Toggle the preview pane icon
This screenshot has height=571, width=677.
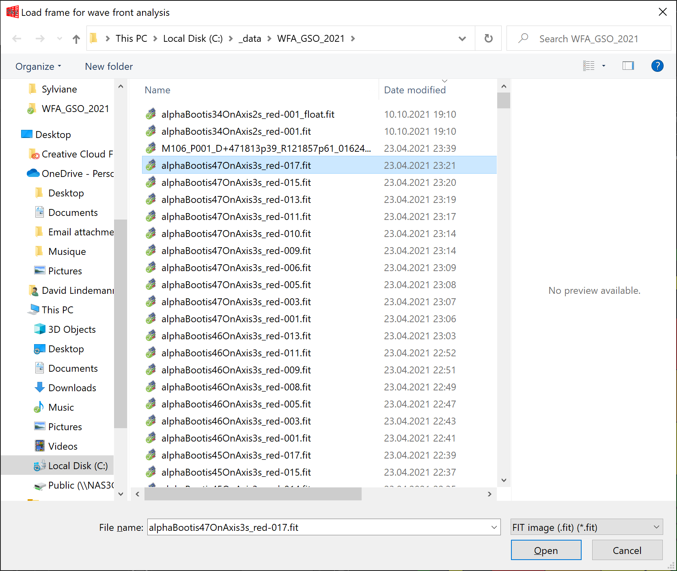(628, 66)
